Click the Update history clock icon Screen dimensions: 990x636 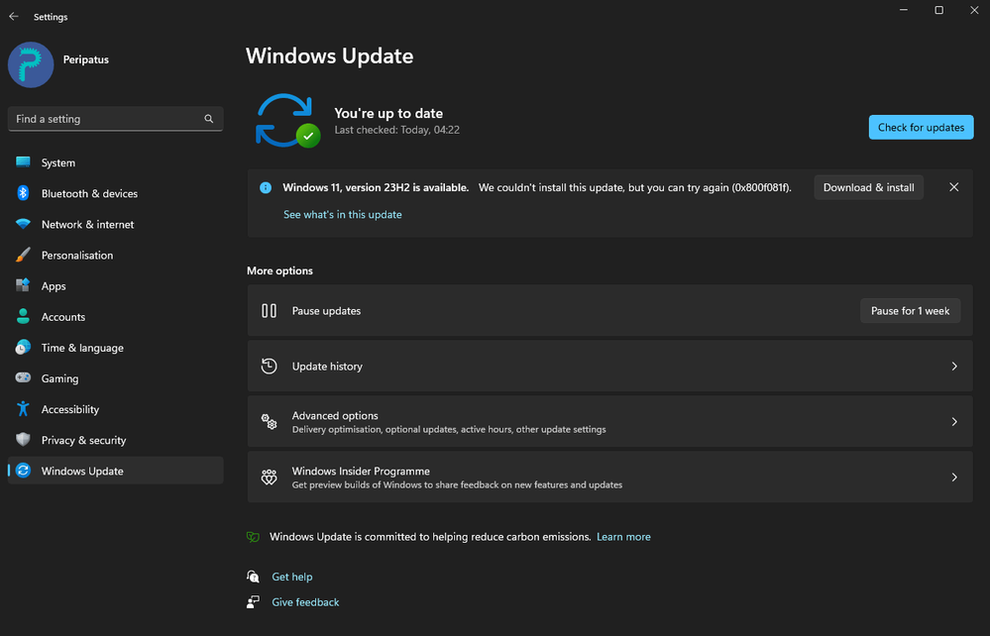pos(269,366)
